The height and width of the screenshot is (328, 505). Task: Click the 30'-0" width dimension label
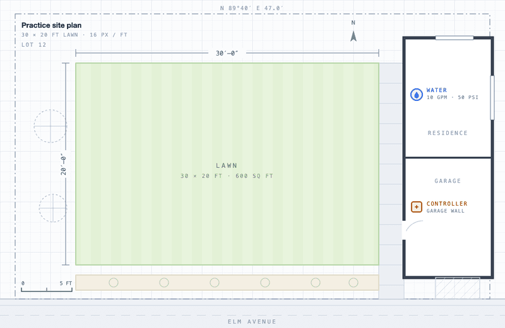point(227,53)
